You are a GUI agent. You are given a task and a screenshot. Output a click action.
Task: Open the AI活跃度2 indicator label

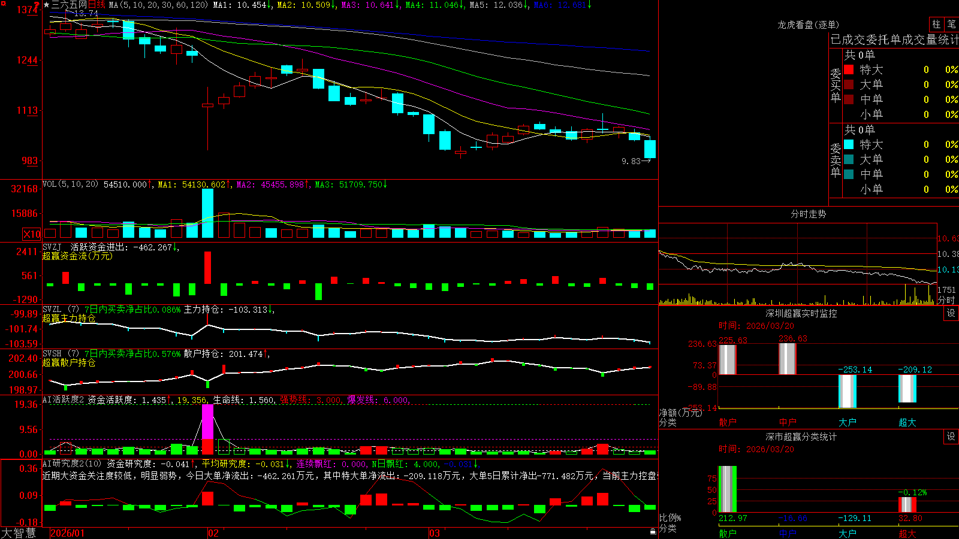tap(63, 400)
